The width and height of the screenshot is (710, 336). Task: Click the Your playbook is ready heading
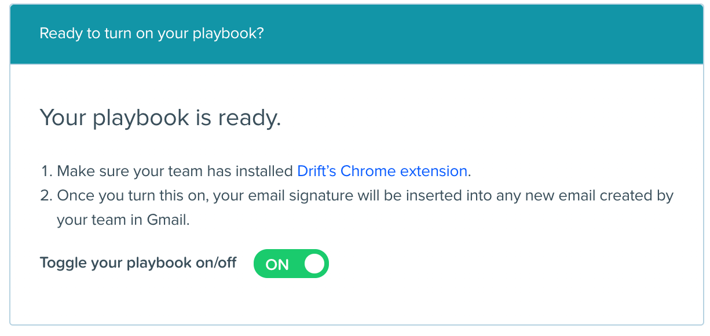coord(160,118)
